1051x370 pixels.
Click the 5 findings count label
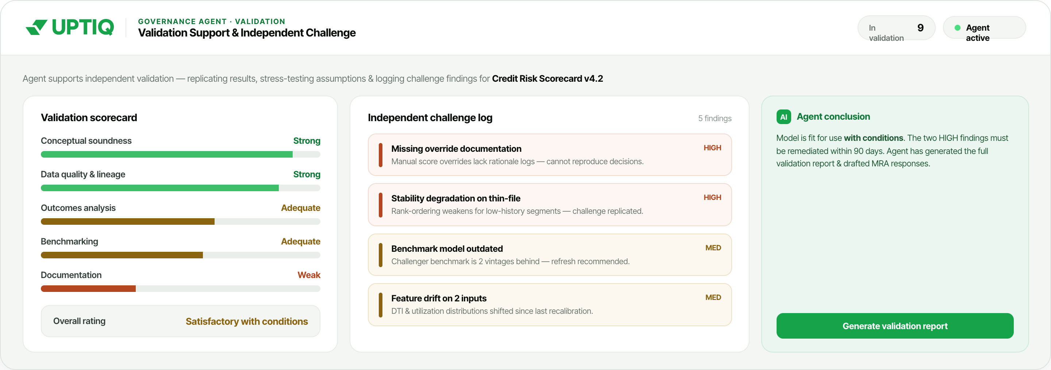click(715, 118)
